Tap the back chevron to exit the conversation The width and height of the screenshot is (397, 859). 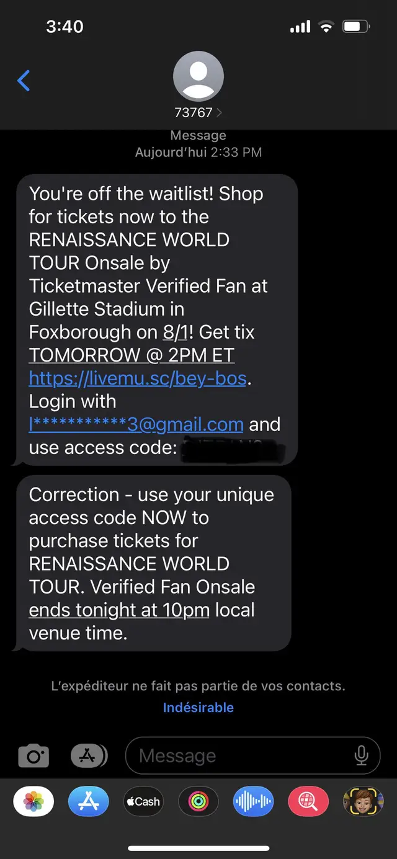[x=24, y=81]
